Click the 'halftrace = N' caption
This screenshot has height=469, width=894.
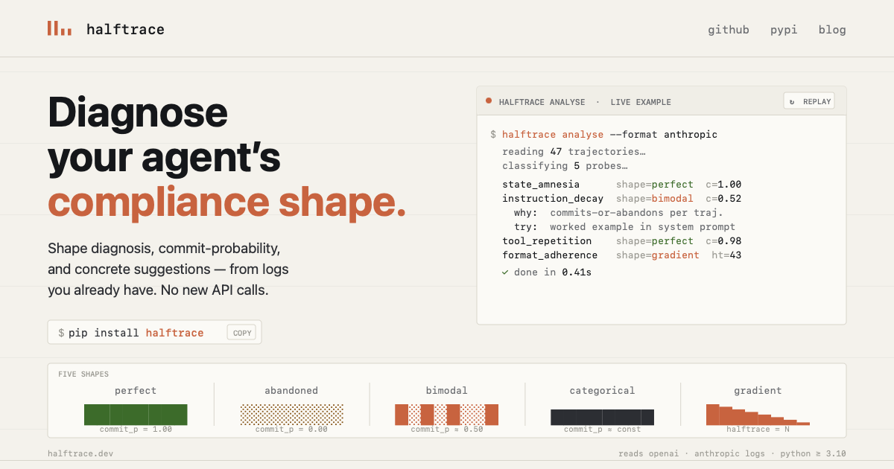coord(758,430)
